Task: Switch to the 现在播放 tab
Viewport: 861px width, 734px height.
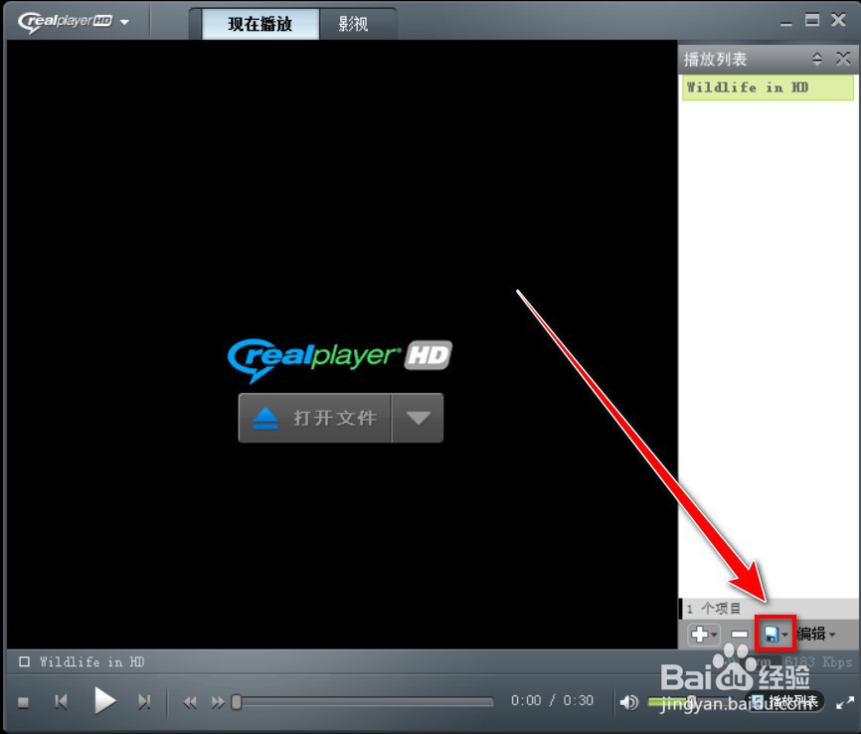Action: pyautogui.click(x=260, y=24)
